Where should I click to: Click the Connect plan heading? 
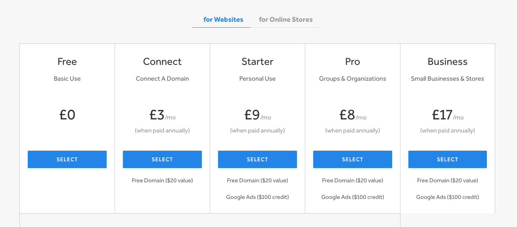pos(162,62)
